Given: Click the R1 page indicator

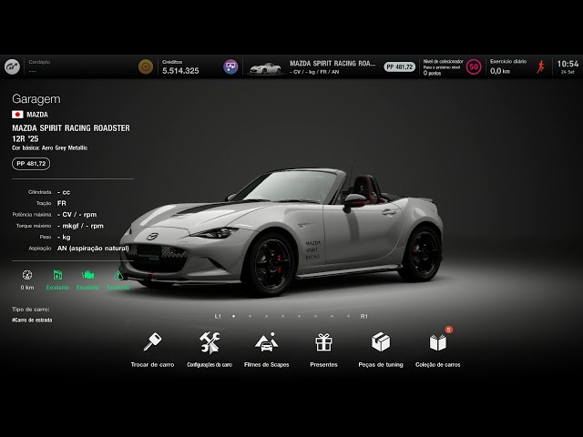Looking at the screenshot, I should point(364,316).
